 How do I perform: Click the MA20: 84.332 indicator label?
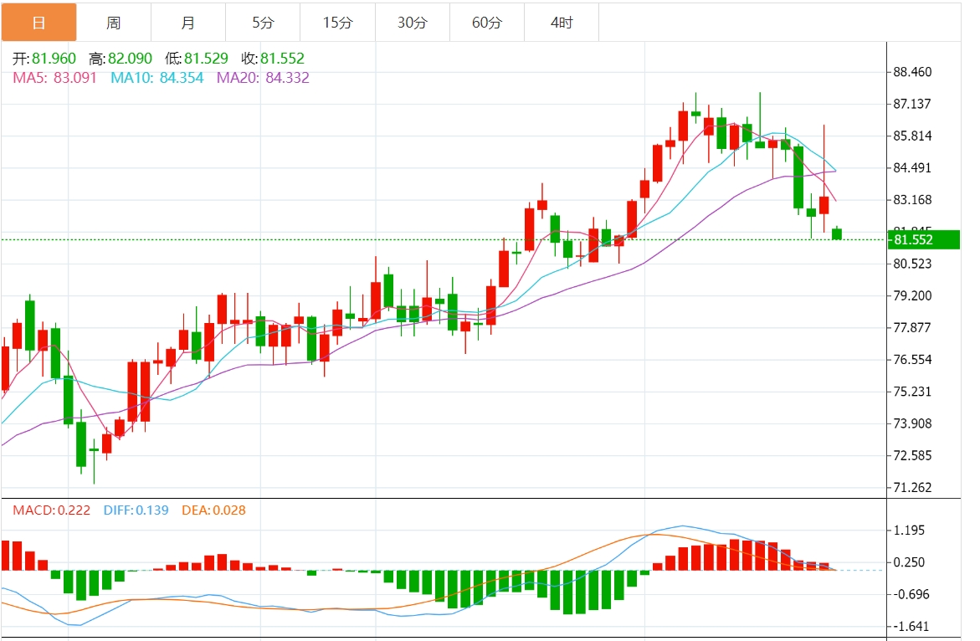click(263, 78)
